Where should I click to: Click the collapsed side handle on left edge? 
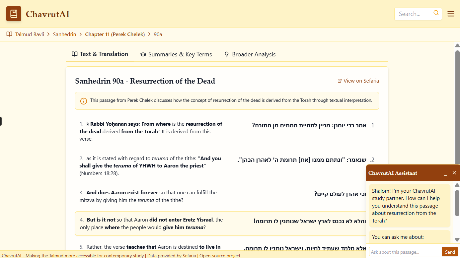pyautogui.click(x=1, y=121)
